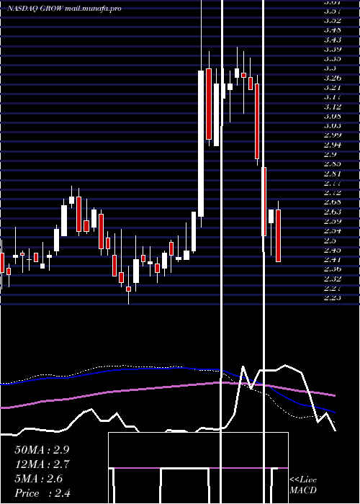Screen dimensions: 360x504
Task: Click the 3.43 price axis label
Action: coord(333,40)
